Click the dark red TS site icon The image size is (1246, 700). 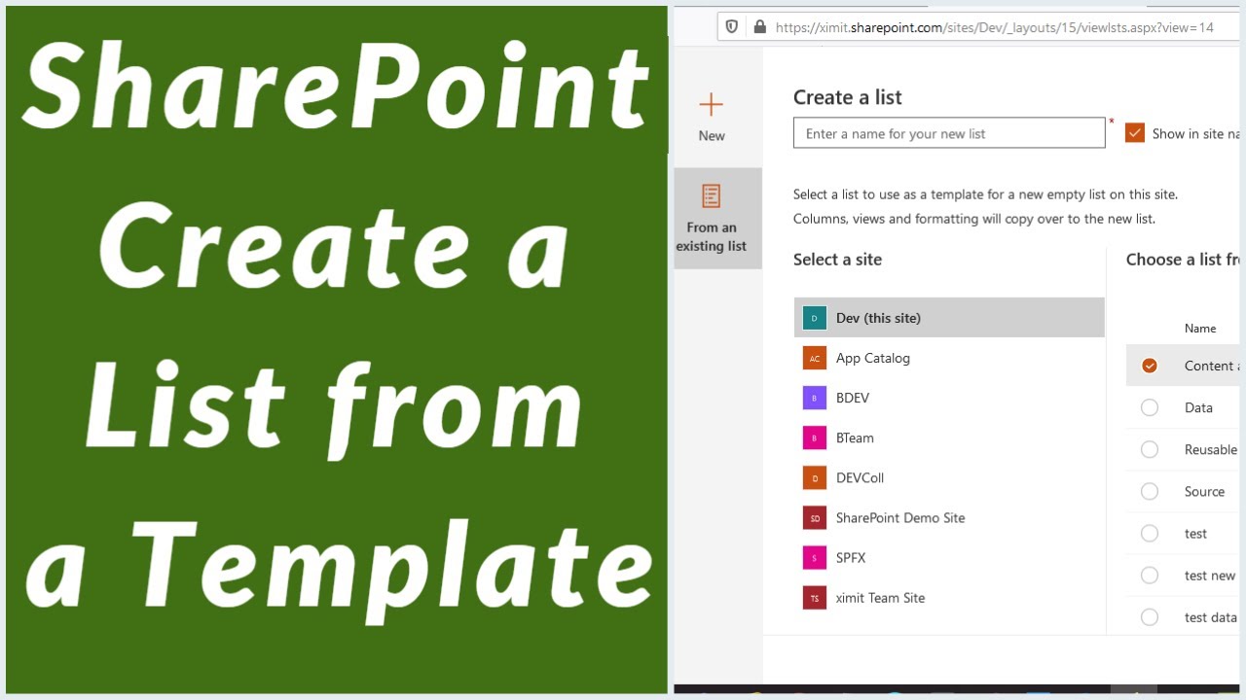(x=815, y=597)
